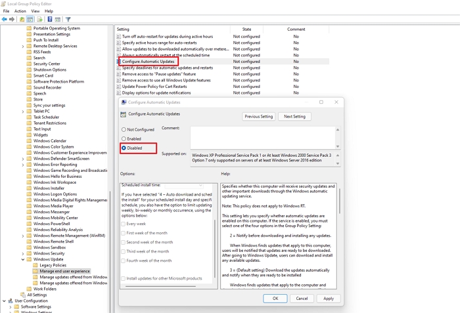
Task: Select the Disabled radio button
Action: point(124,148)
